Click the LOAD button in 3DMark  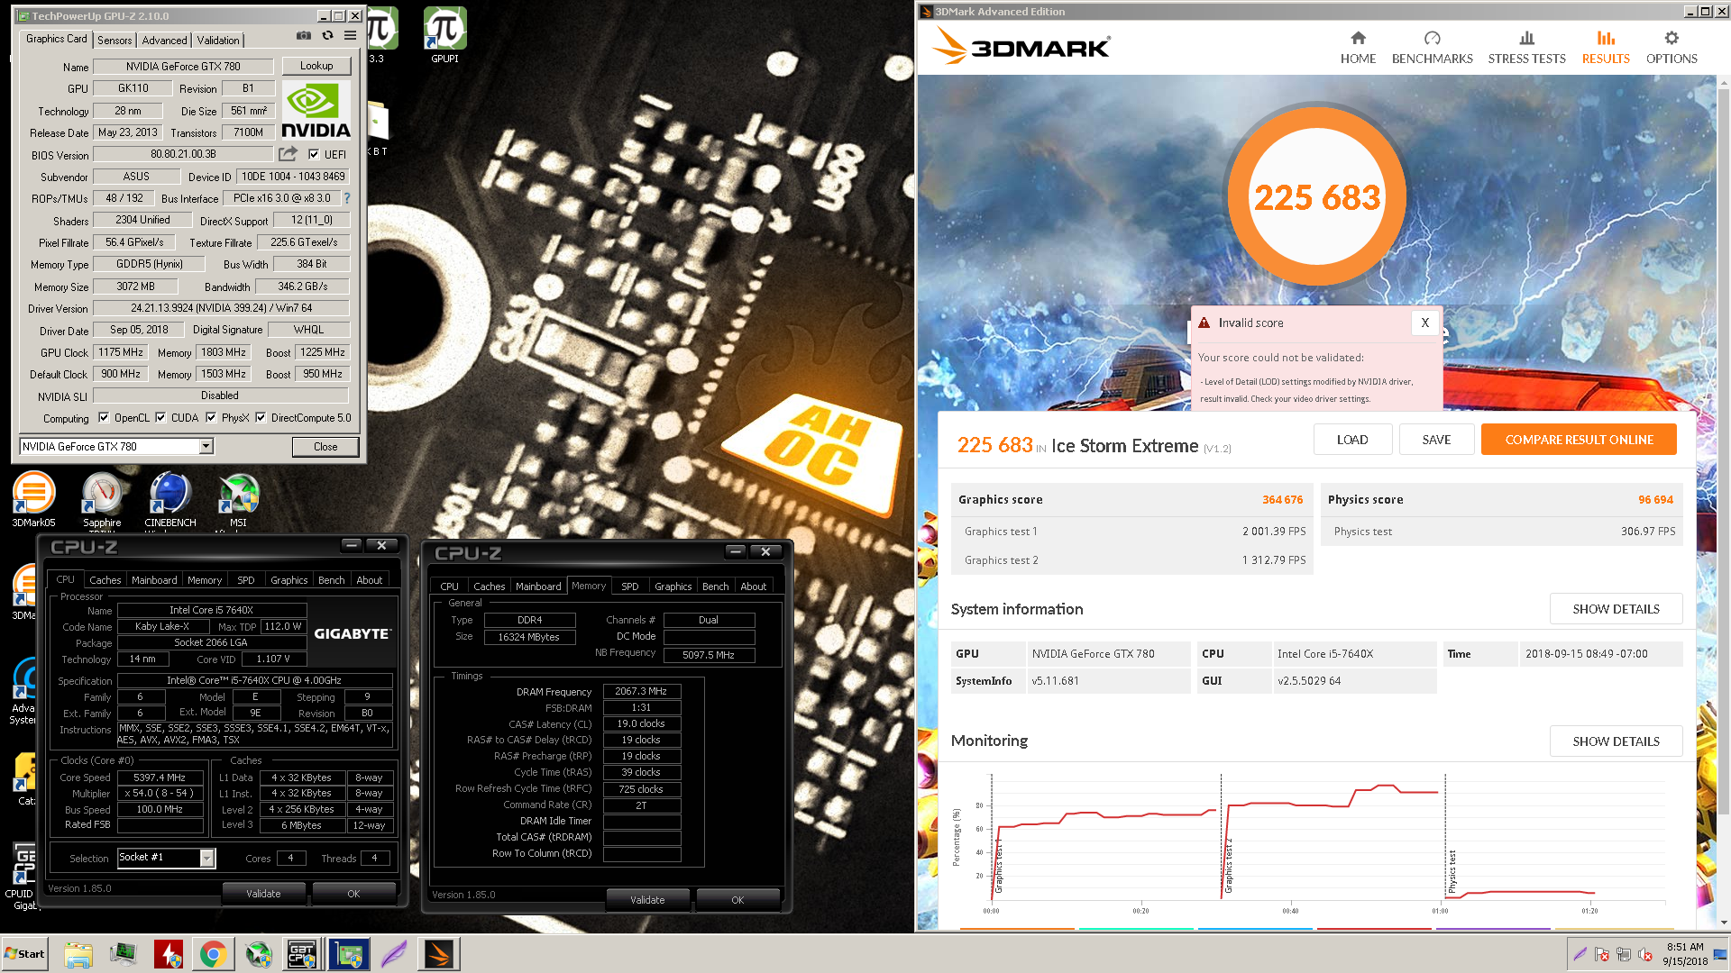tap(1352, 440)
